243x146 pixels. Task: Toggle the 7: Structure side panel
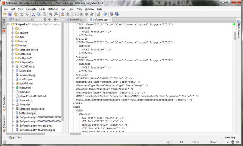click(4, 124)
